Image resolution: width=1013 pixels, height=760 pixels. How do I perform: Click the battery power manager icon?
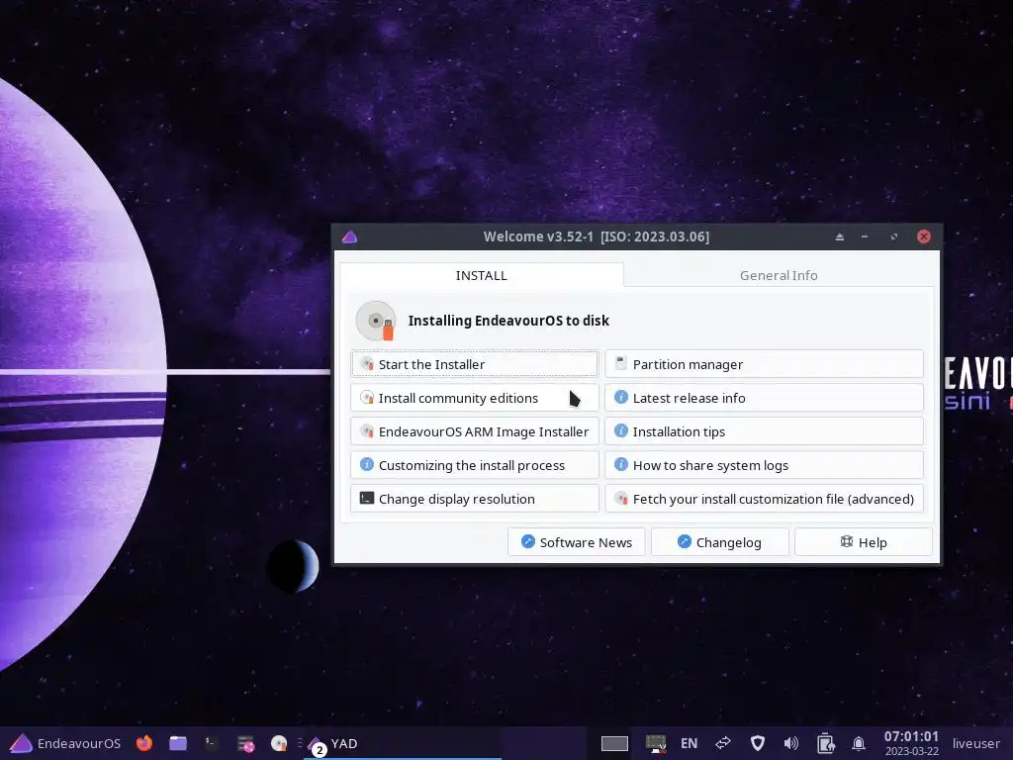825,743
